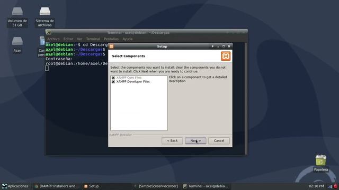
Task: Click the XAMPP Core Files checkbox
Action: pos(113,78)
